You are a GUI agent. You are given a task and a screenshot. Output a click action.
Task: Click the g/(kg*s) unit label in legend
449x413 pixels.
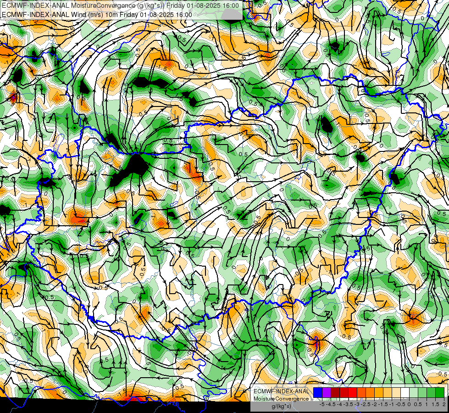tap(281, 407)
